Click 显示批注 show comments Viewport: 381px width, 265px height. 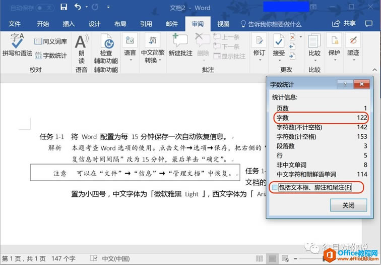[229, 56]
